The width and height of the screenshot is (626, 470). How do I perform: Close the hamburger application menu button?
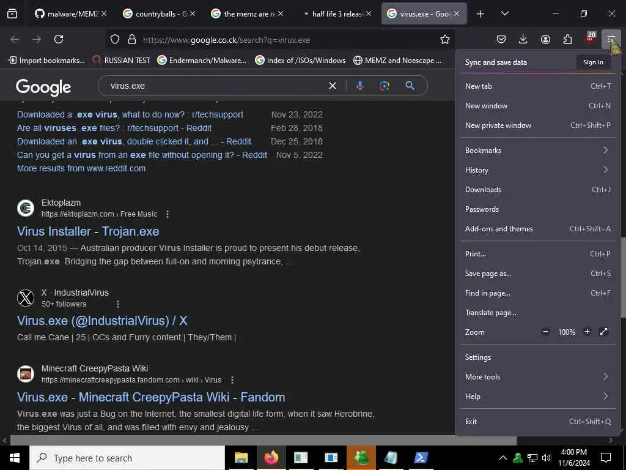(611, 39)
